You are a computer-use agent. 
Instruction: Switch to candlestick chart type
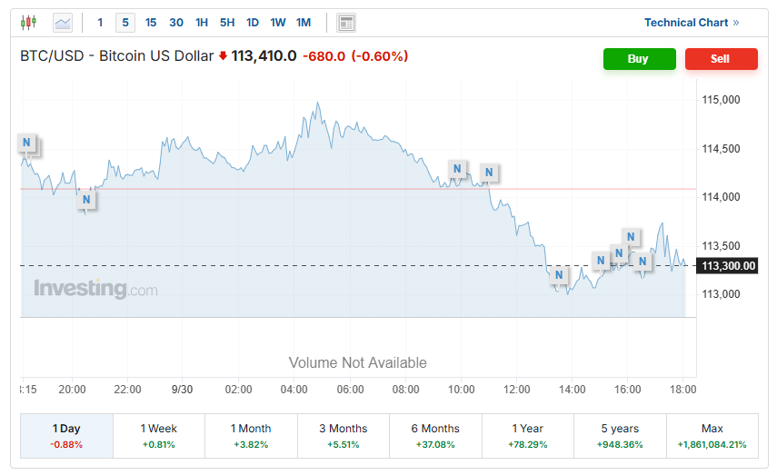pos(29,23)
